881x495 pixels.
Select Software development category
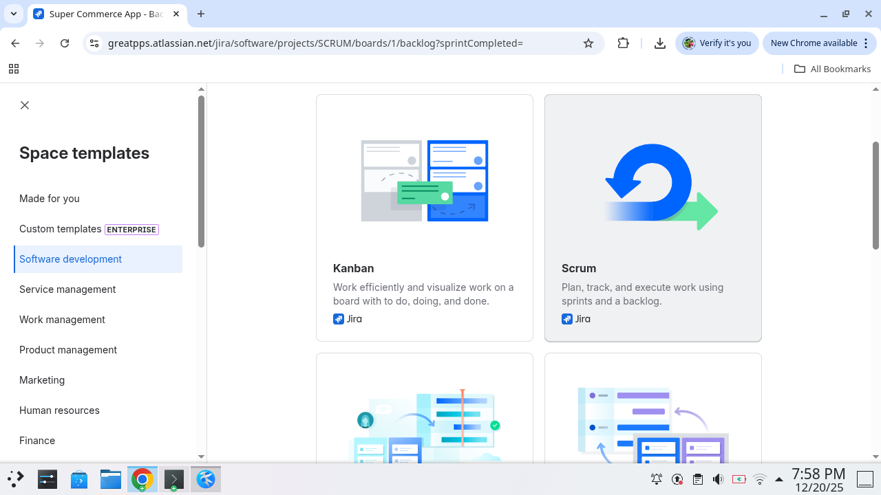tap(98, 259)
